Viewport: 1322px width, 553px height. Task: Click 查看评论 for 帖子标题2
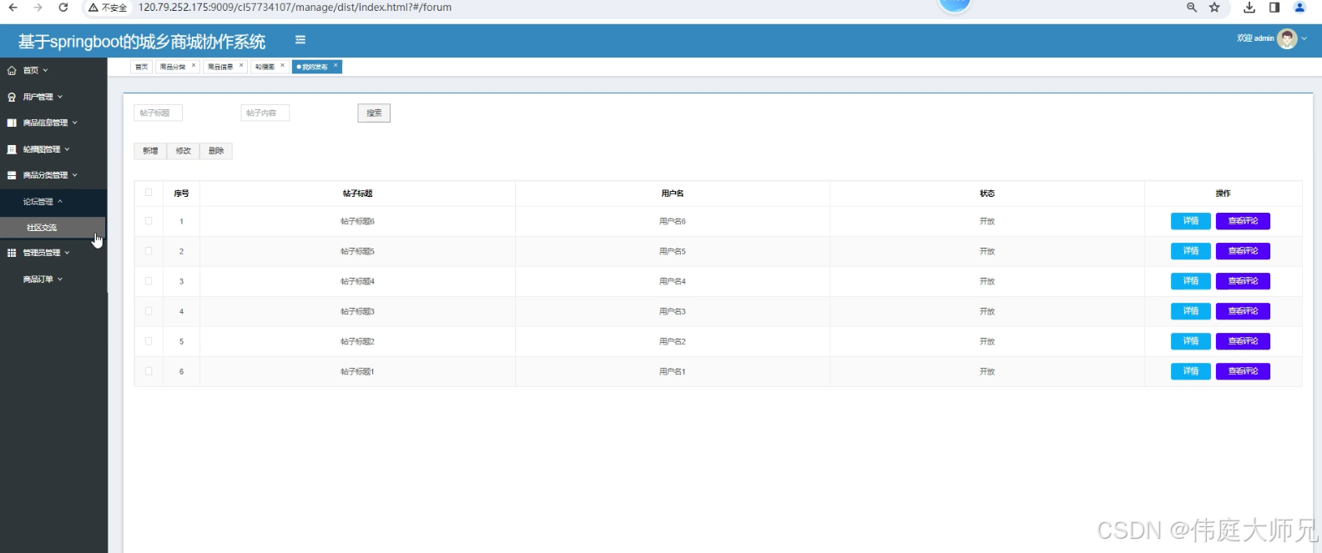click(x=1244, y=341)
